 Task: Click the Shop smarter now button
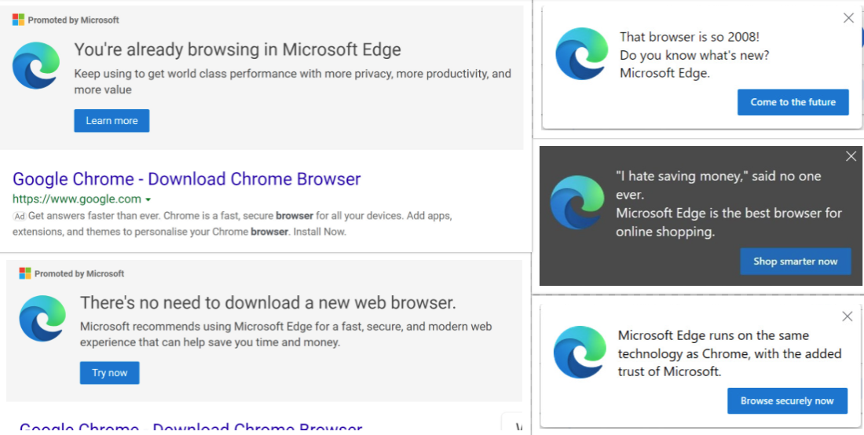click(x=795, y=261)
